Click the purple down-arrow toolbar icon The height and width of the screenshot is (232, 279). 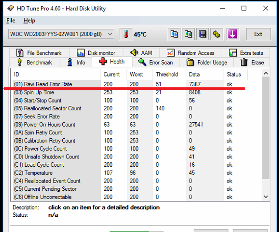tap(232, 34)
